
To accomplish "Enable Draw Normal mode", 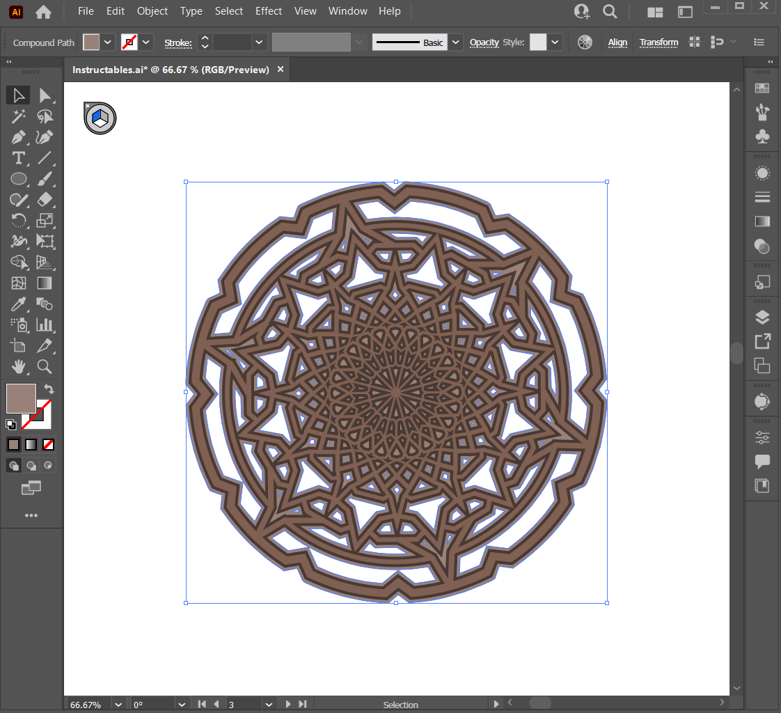I will click(14, 465).
